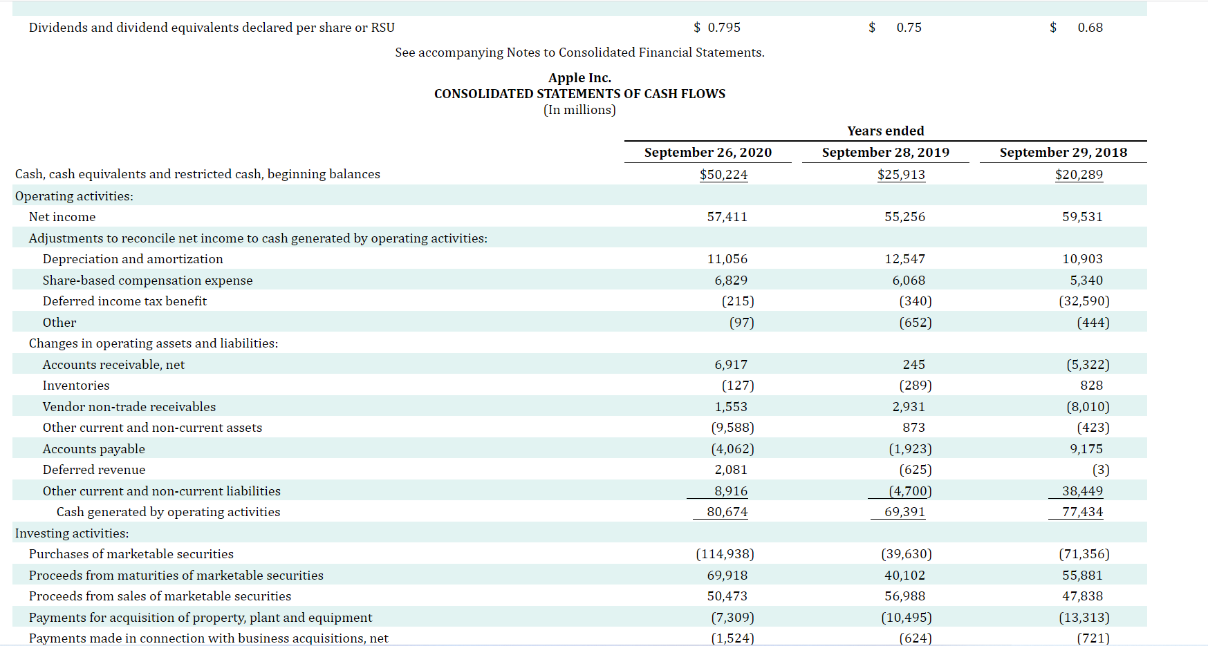
Task: Select 'Other current and non-current liabilities' label
Action: (161, 491)
